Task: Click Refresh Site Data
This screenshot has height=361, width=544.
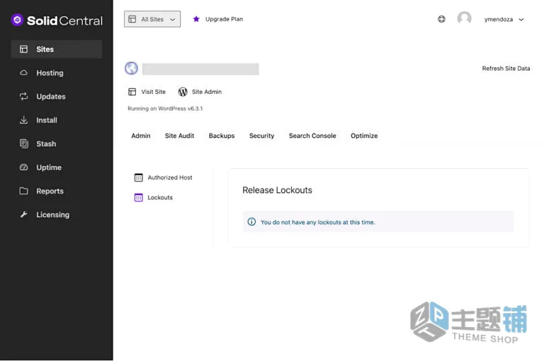Action: pos(506,69)
